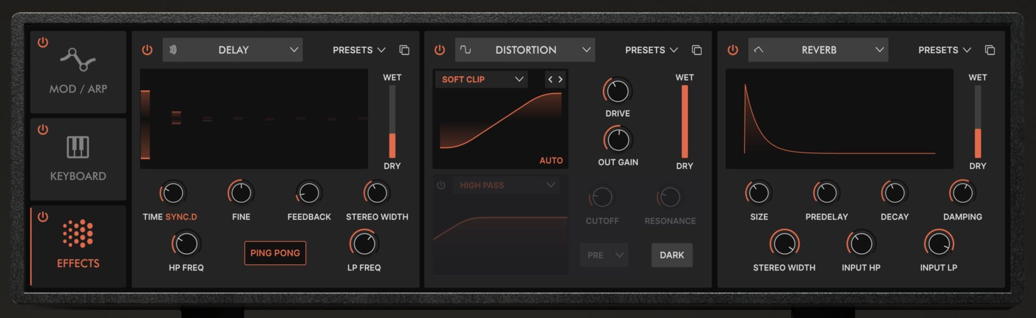Click the Feedback knob in Delay
This screenshot has width=1036, height=318.
pos(309,193)
